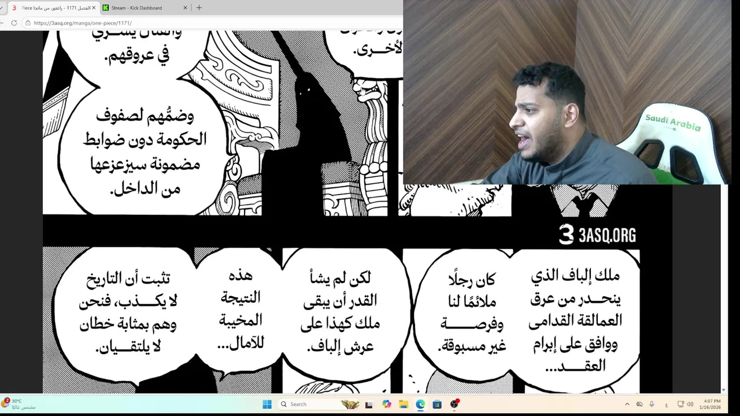Click the streamer webcam overlay
The height and width of the screenshot is (416, 740).
tap(567, 92)
